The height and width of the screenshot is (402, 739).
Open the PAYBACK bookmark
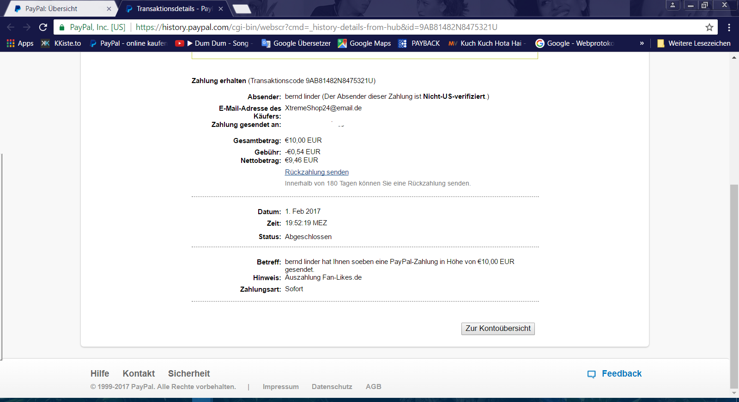click(x=419, y=43)
